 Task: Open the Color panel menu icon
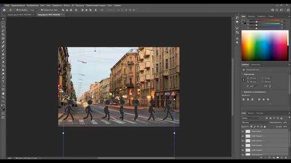[289, 16]
